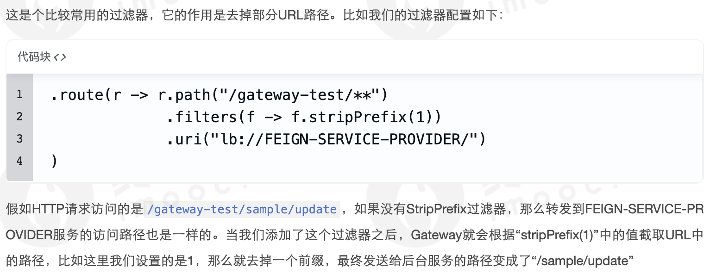Click line number 4 in gutter

pyautogui.click(x=19, y=161)
